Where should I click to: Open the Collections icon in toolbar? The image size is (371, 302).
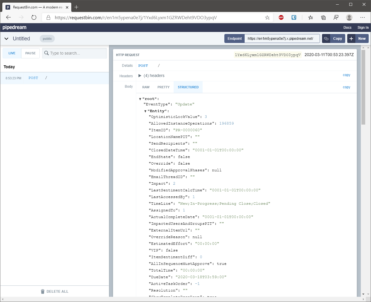tap(323, 17)
